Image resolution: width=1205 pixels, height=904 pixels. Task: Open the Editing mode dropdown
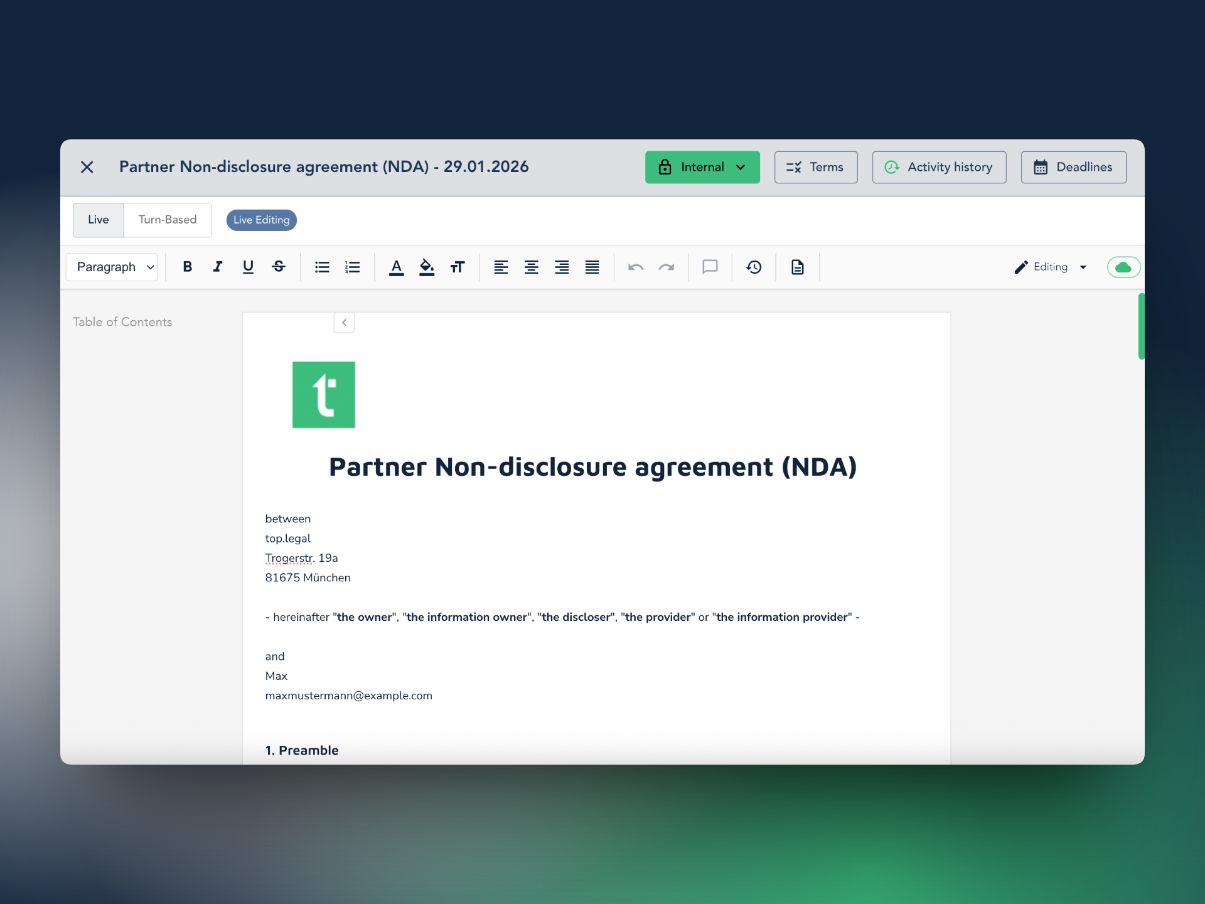(x=1051, y=267)
